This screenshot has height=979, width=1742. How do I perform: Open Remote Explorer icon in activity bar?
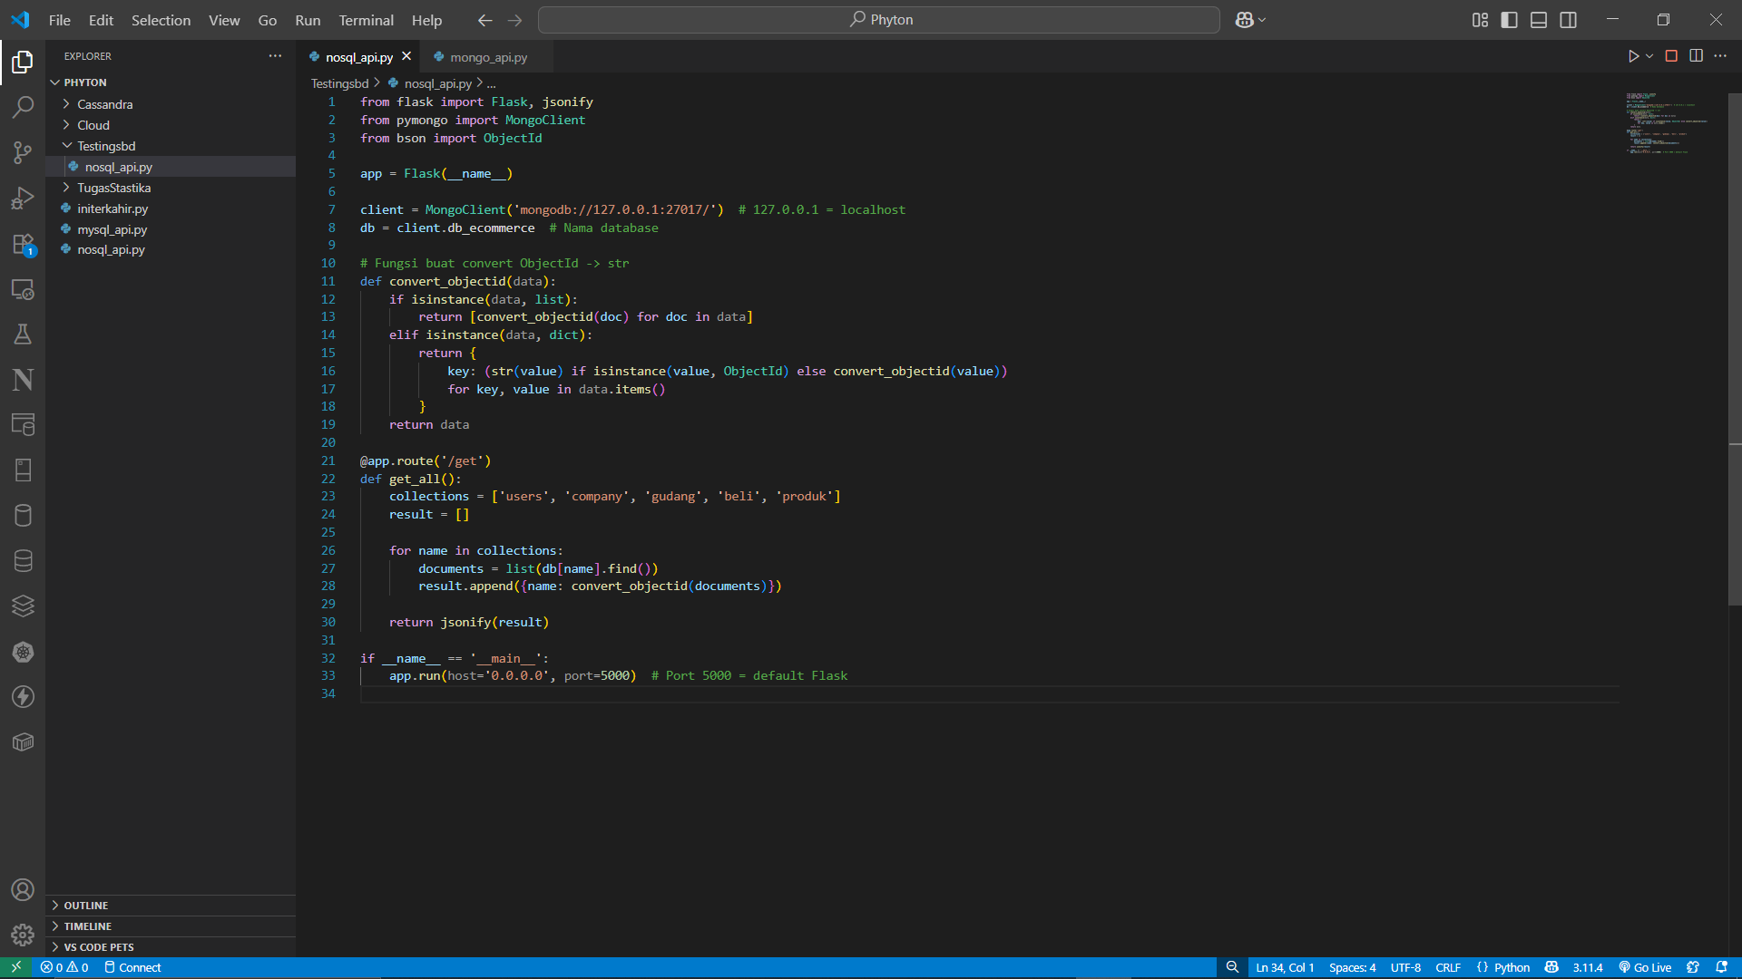click(23, 289)
